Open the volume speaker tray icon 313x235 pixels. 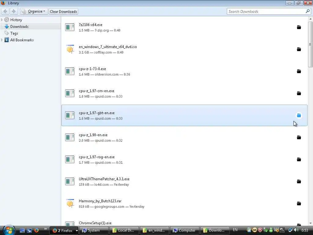296,230
